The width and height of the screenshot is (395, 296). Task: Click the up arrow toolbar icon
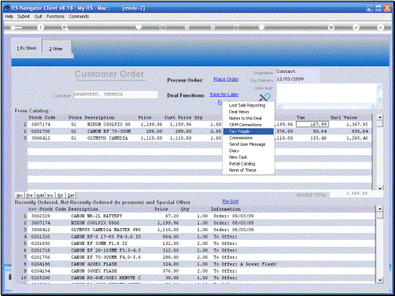237,27
